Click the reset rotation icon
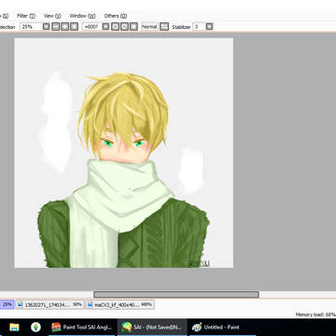336x336 pixels. (133, 27)
